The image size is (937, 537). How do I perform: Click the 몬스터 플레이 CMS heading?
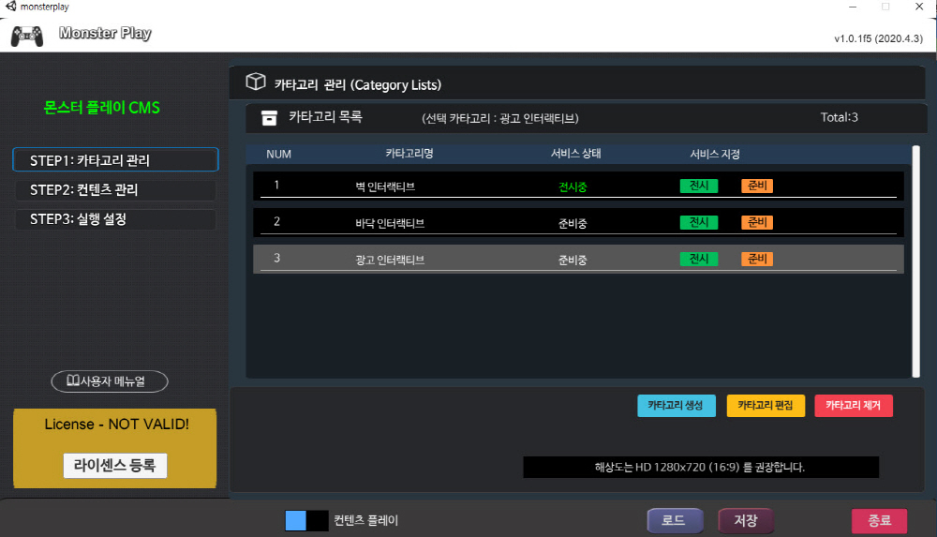pos(101,108)
